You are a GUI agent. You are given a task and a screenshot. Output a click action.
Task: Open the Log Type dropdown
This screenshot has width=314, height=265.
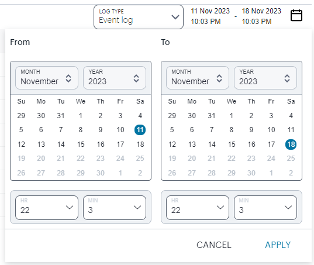pyautogui.click(x=139, y=17)
